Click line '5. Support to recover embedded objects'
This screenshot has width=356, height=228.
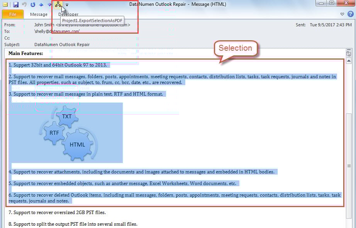point(122,183)
